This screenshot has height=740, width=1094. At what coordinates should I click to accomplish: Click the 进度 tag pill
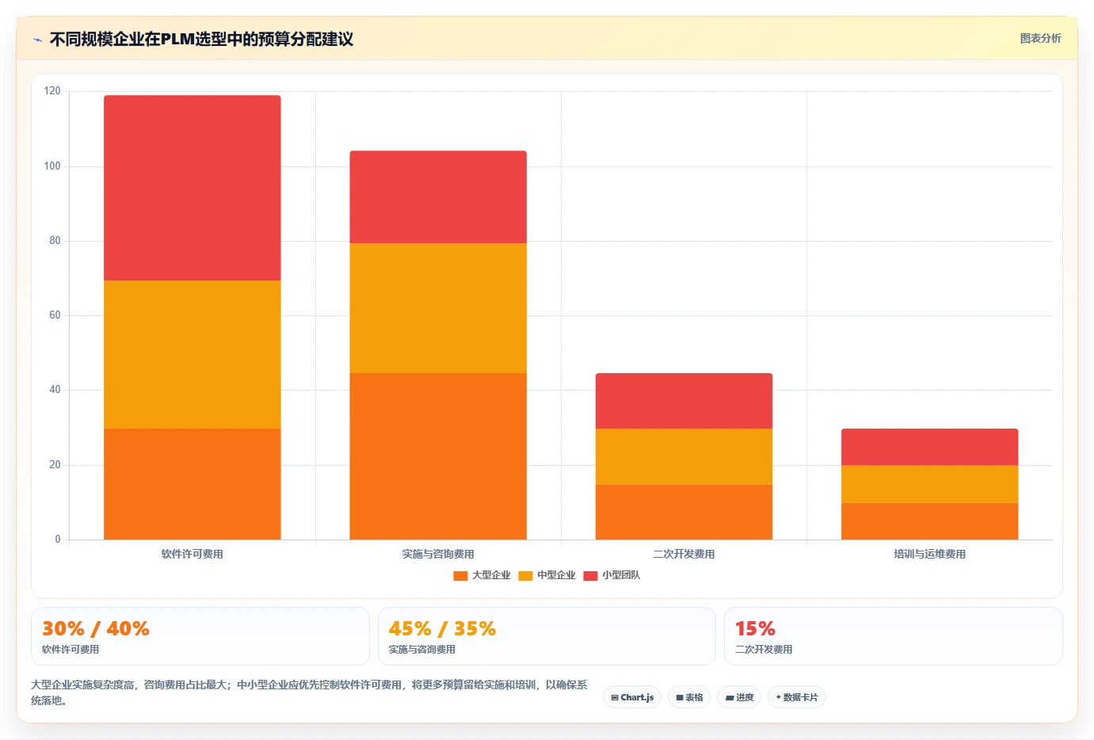[x=739, y=697]
